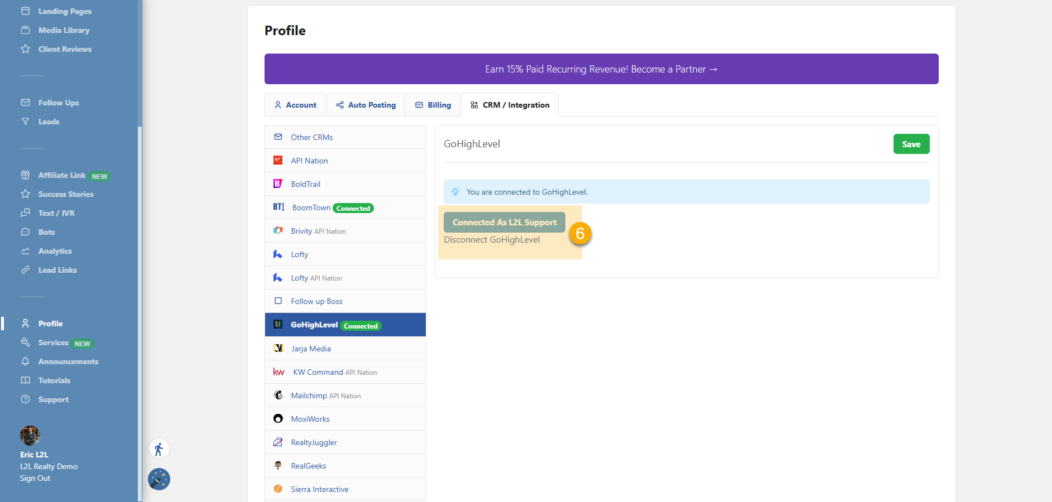Image resolution: width=1052 pixels, height=502 pixels.
Task: Click the Announcements bell icon
Action: tap(25, 361)
